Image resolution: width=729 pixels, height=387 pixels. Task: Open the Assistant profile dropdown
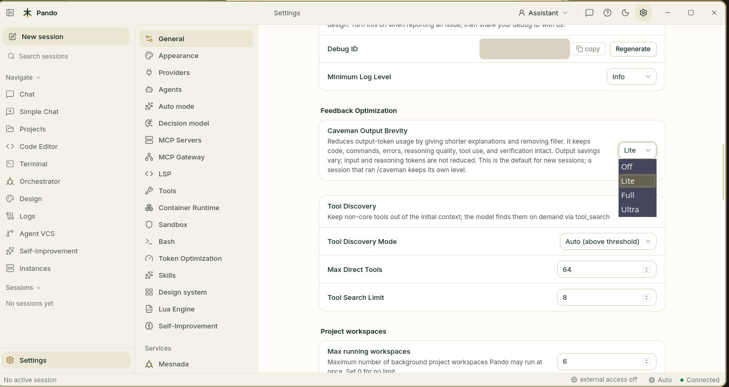(x=543, y=13)
